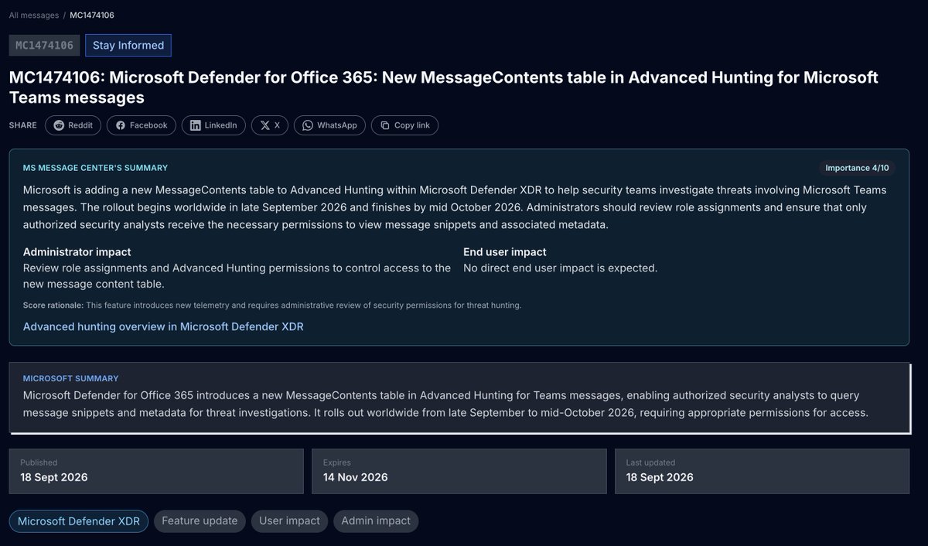Click the MC1474106 breadcrumb text
The width and height of the screenshot is (928, 546).
92,15
